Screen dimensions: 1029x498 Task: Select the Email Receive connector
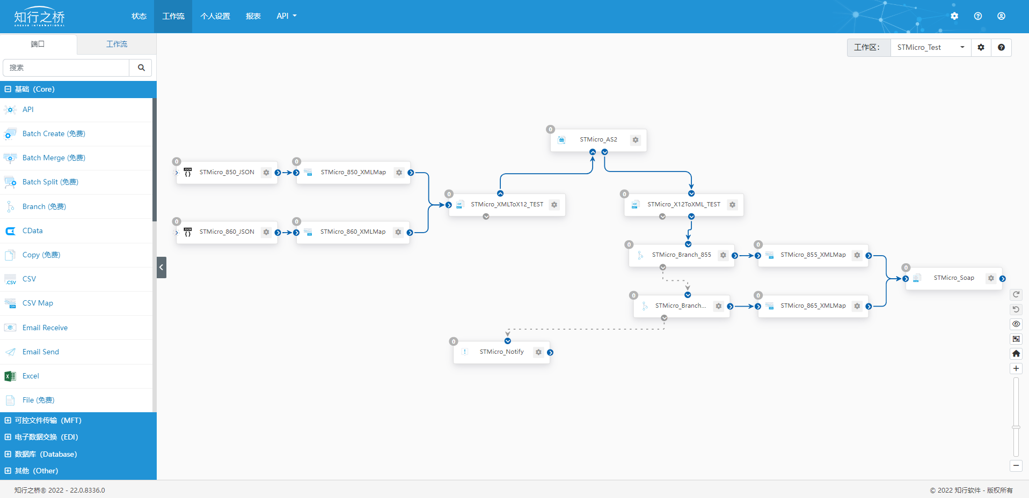tap(76, 328)
